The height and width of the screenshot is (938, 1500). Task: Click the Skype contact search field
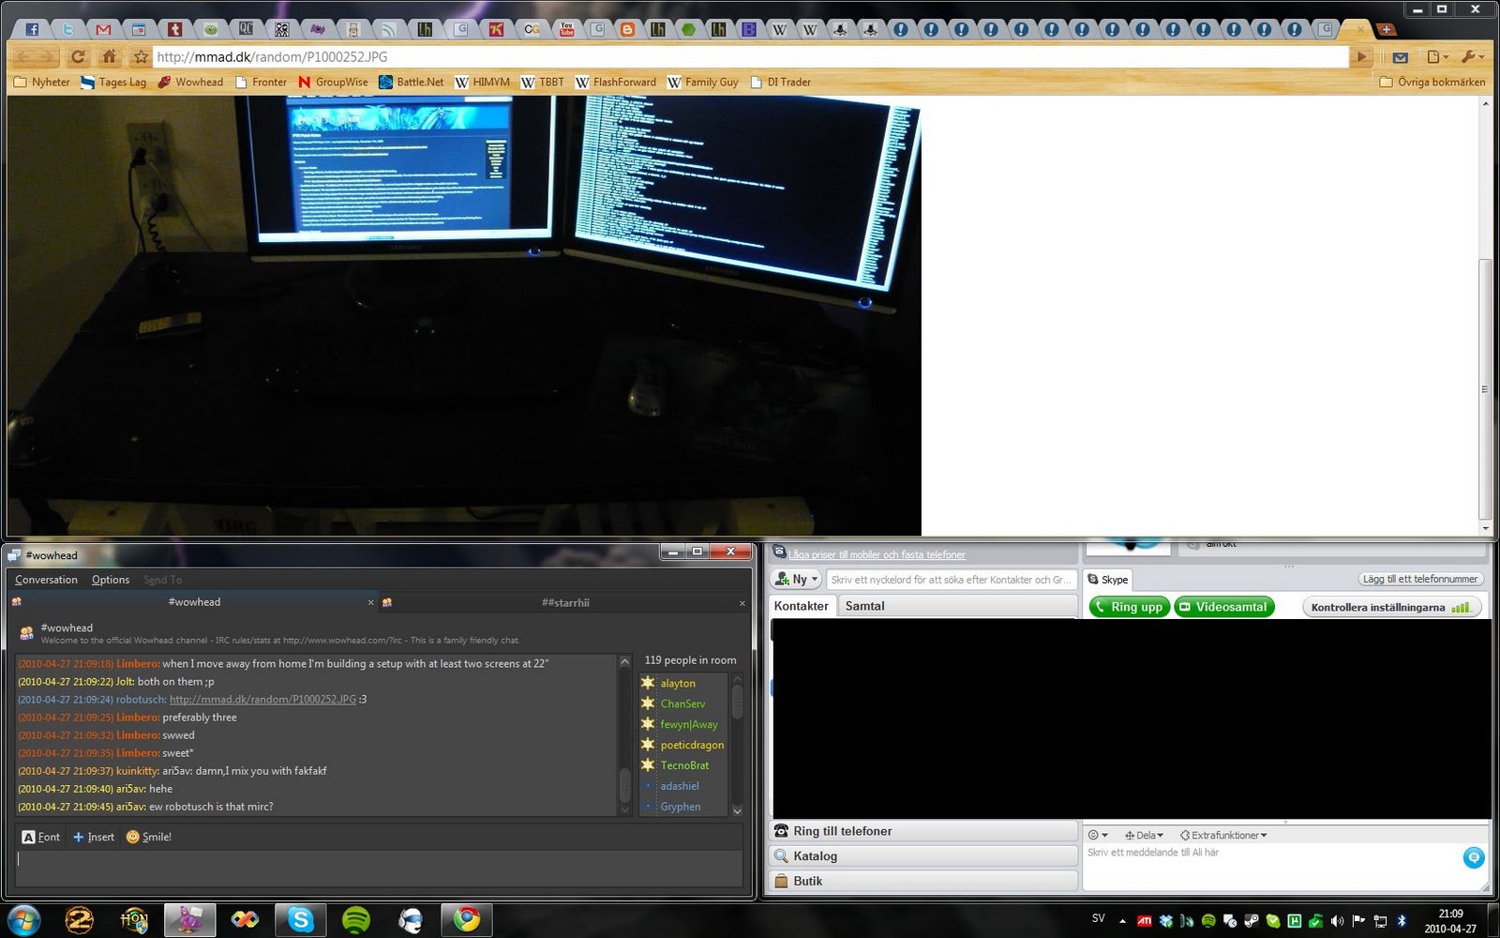(x=950, y=580)
